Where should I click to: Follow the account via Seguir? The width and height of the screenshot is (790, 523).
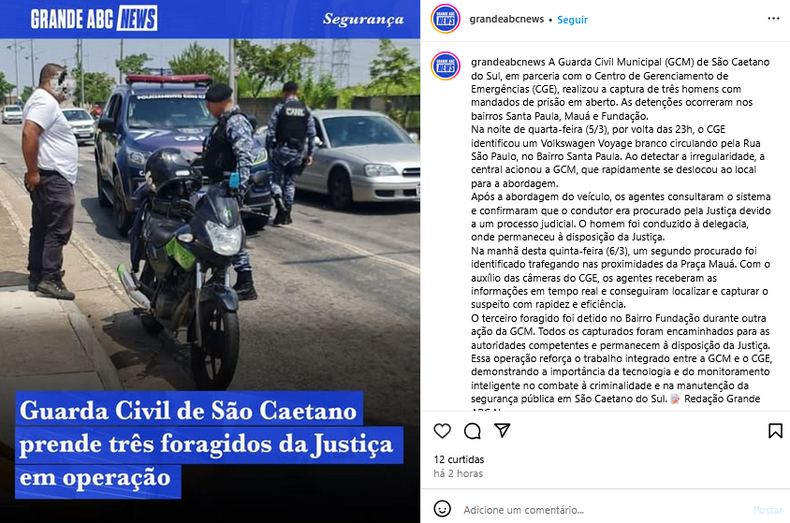click(572, 20)
